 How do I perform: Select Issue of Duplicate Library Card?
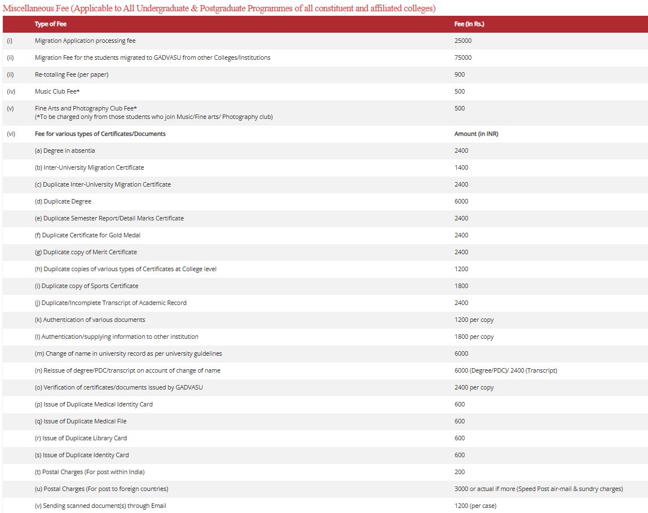tap(81, 439)
